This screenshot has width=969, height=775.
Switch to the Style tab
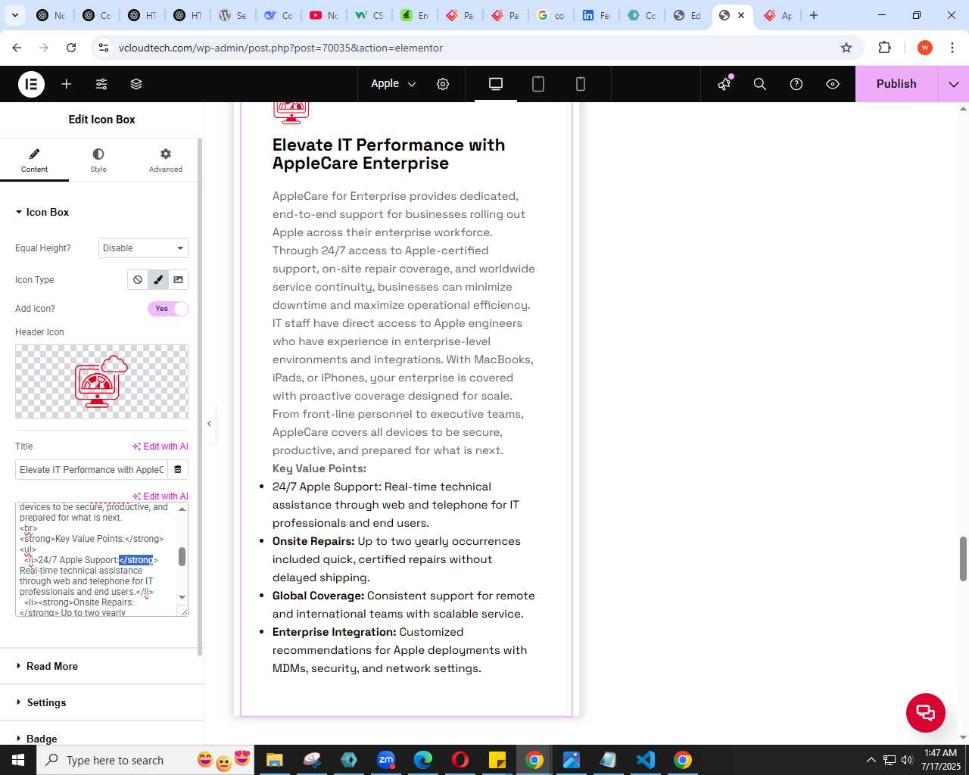coord(98,160)
